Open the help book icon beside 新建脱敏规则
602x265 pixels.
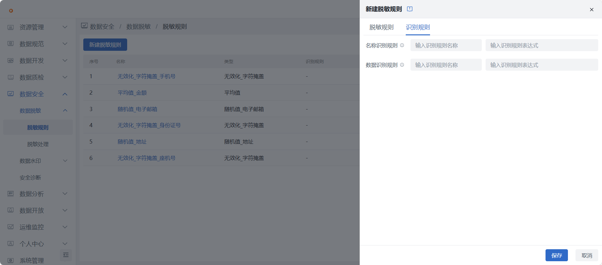pyautogui.click(x=410, y=9)
